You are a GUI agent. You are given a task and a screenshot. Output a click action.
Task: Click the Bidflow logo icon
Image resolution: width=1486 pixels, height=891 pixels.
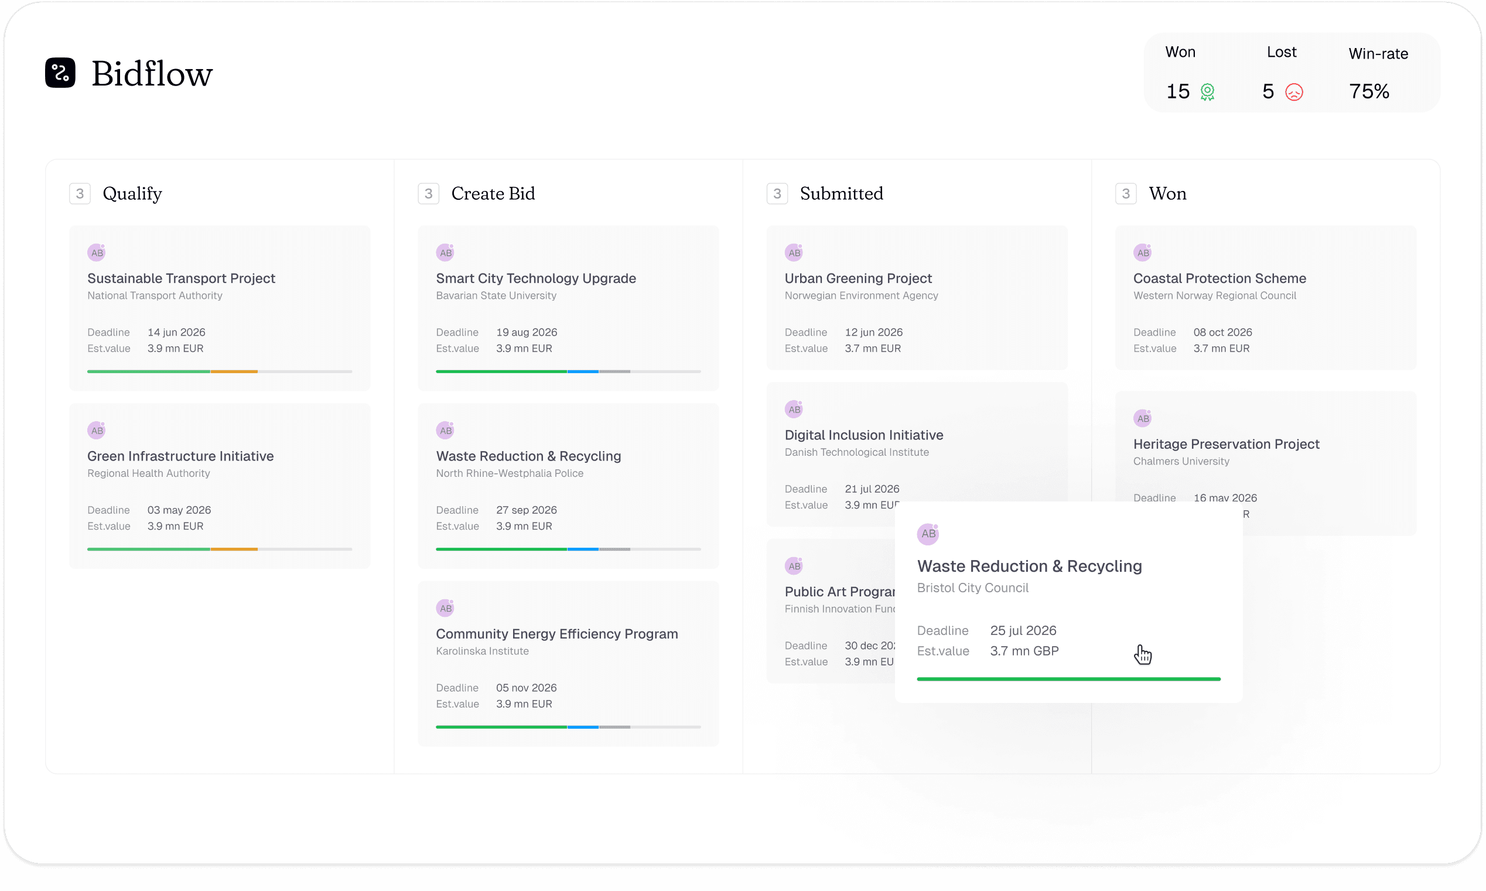coord(60,73)
